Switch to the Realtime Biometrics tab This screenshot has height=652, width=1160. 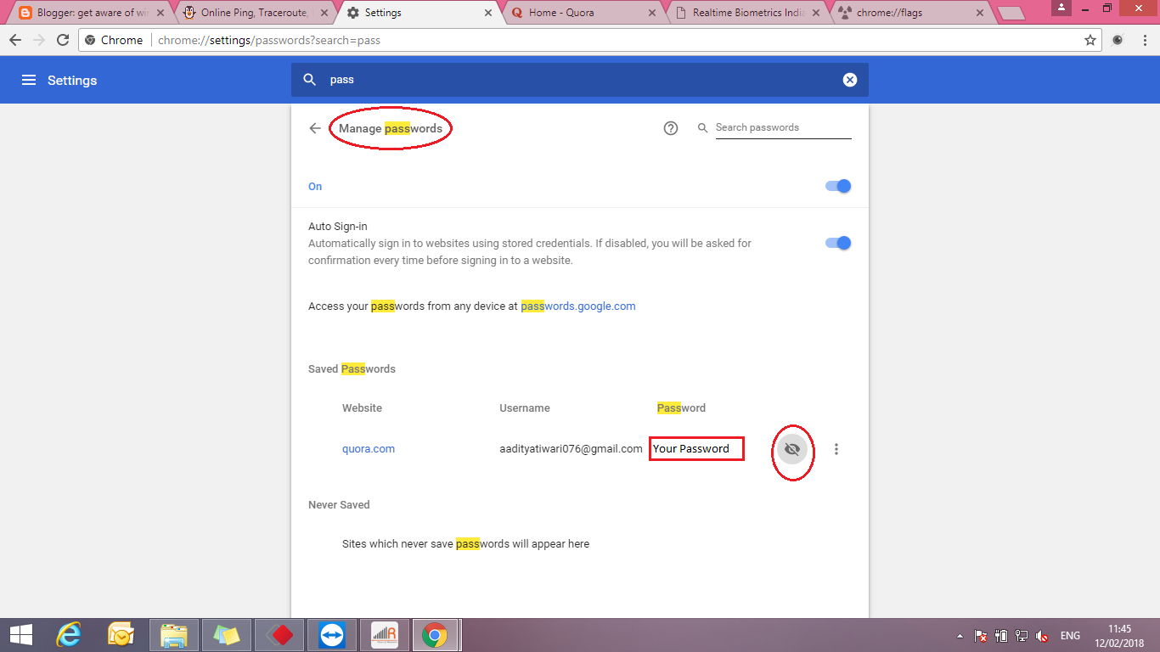coord(747,13)
